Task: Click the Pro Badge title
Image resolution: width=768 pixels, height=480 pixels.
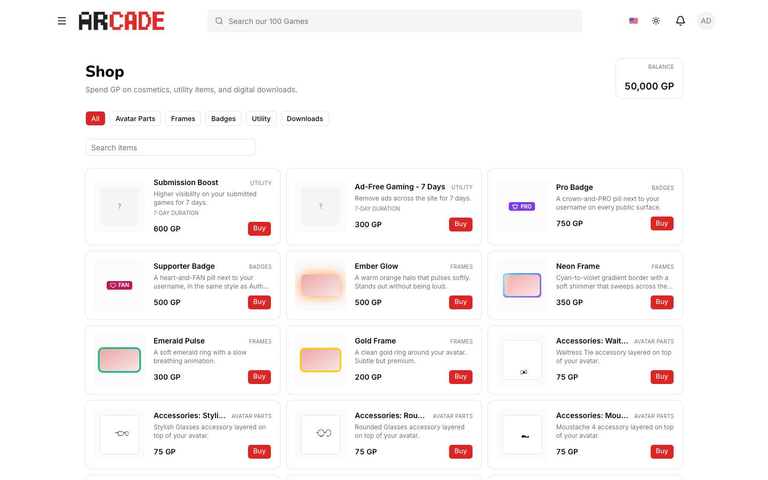Action: tap(574, 187)
